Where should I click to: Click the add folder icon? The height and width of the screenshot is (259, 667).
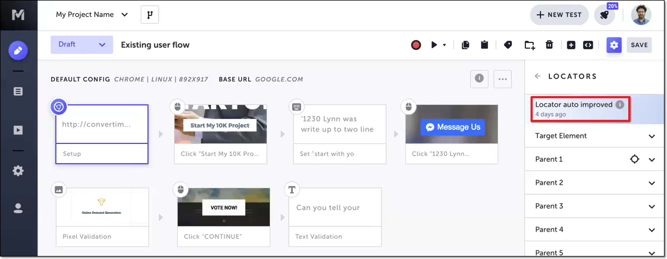(x=530, y=45)
